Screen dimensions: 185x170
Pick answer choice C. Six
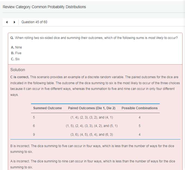[x=15, y=59]
